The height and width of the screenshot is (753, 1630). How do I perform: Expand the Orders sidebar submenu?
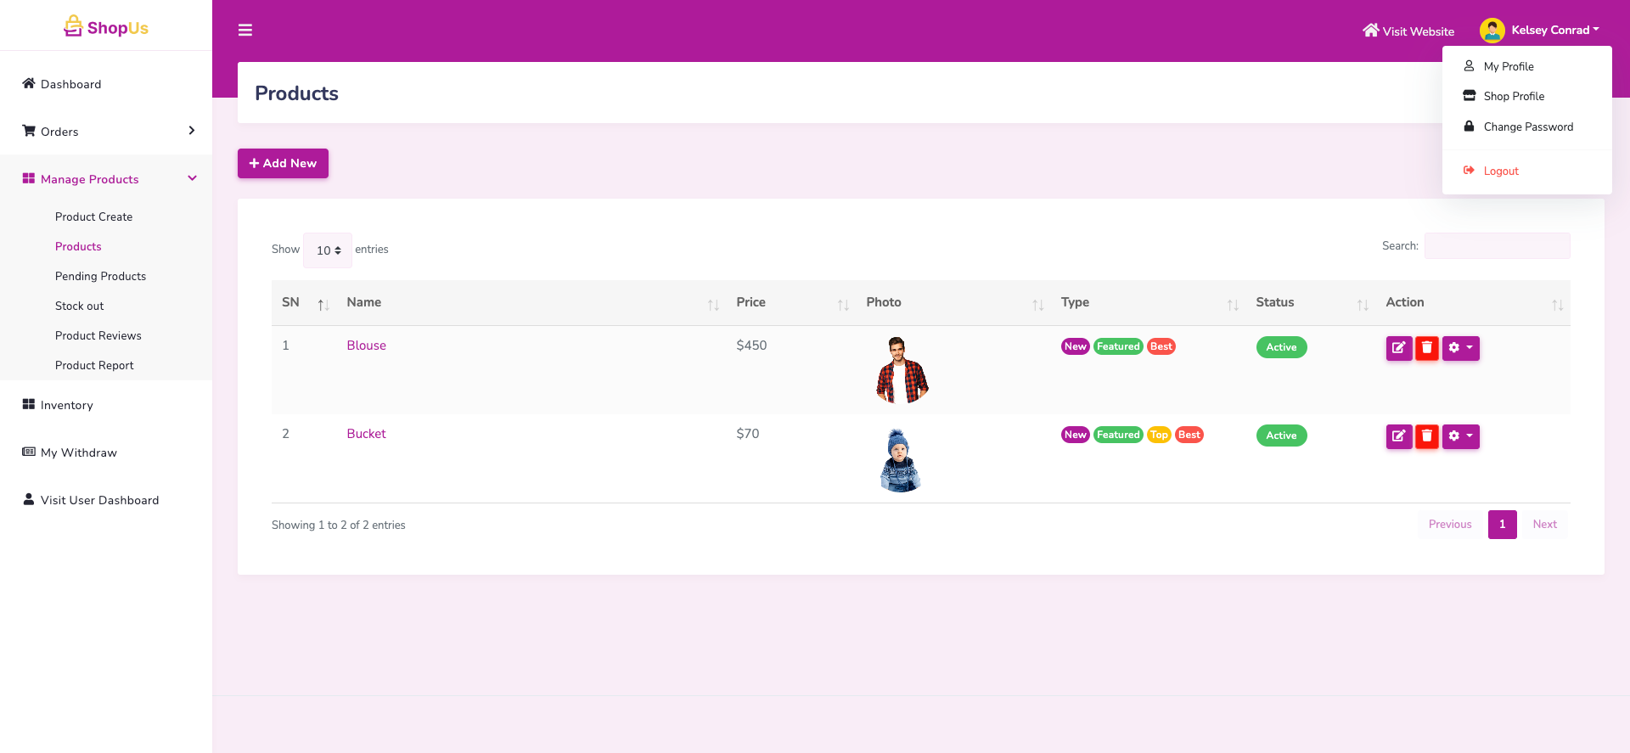191,131
